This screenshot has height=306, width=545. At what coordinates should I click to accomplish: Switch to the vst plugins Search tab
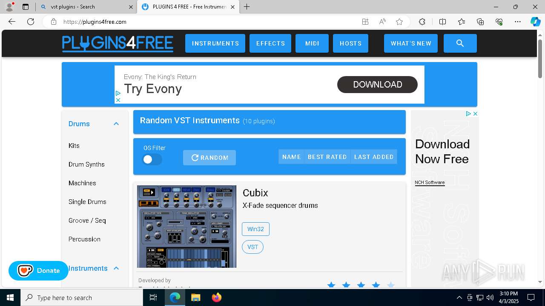click(85, 7)
